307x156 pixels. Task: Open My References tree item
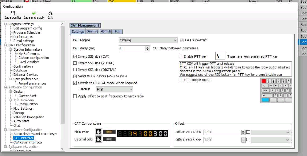(x=29, y=53)
